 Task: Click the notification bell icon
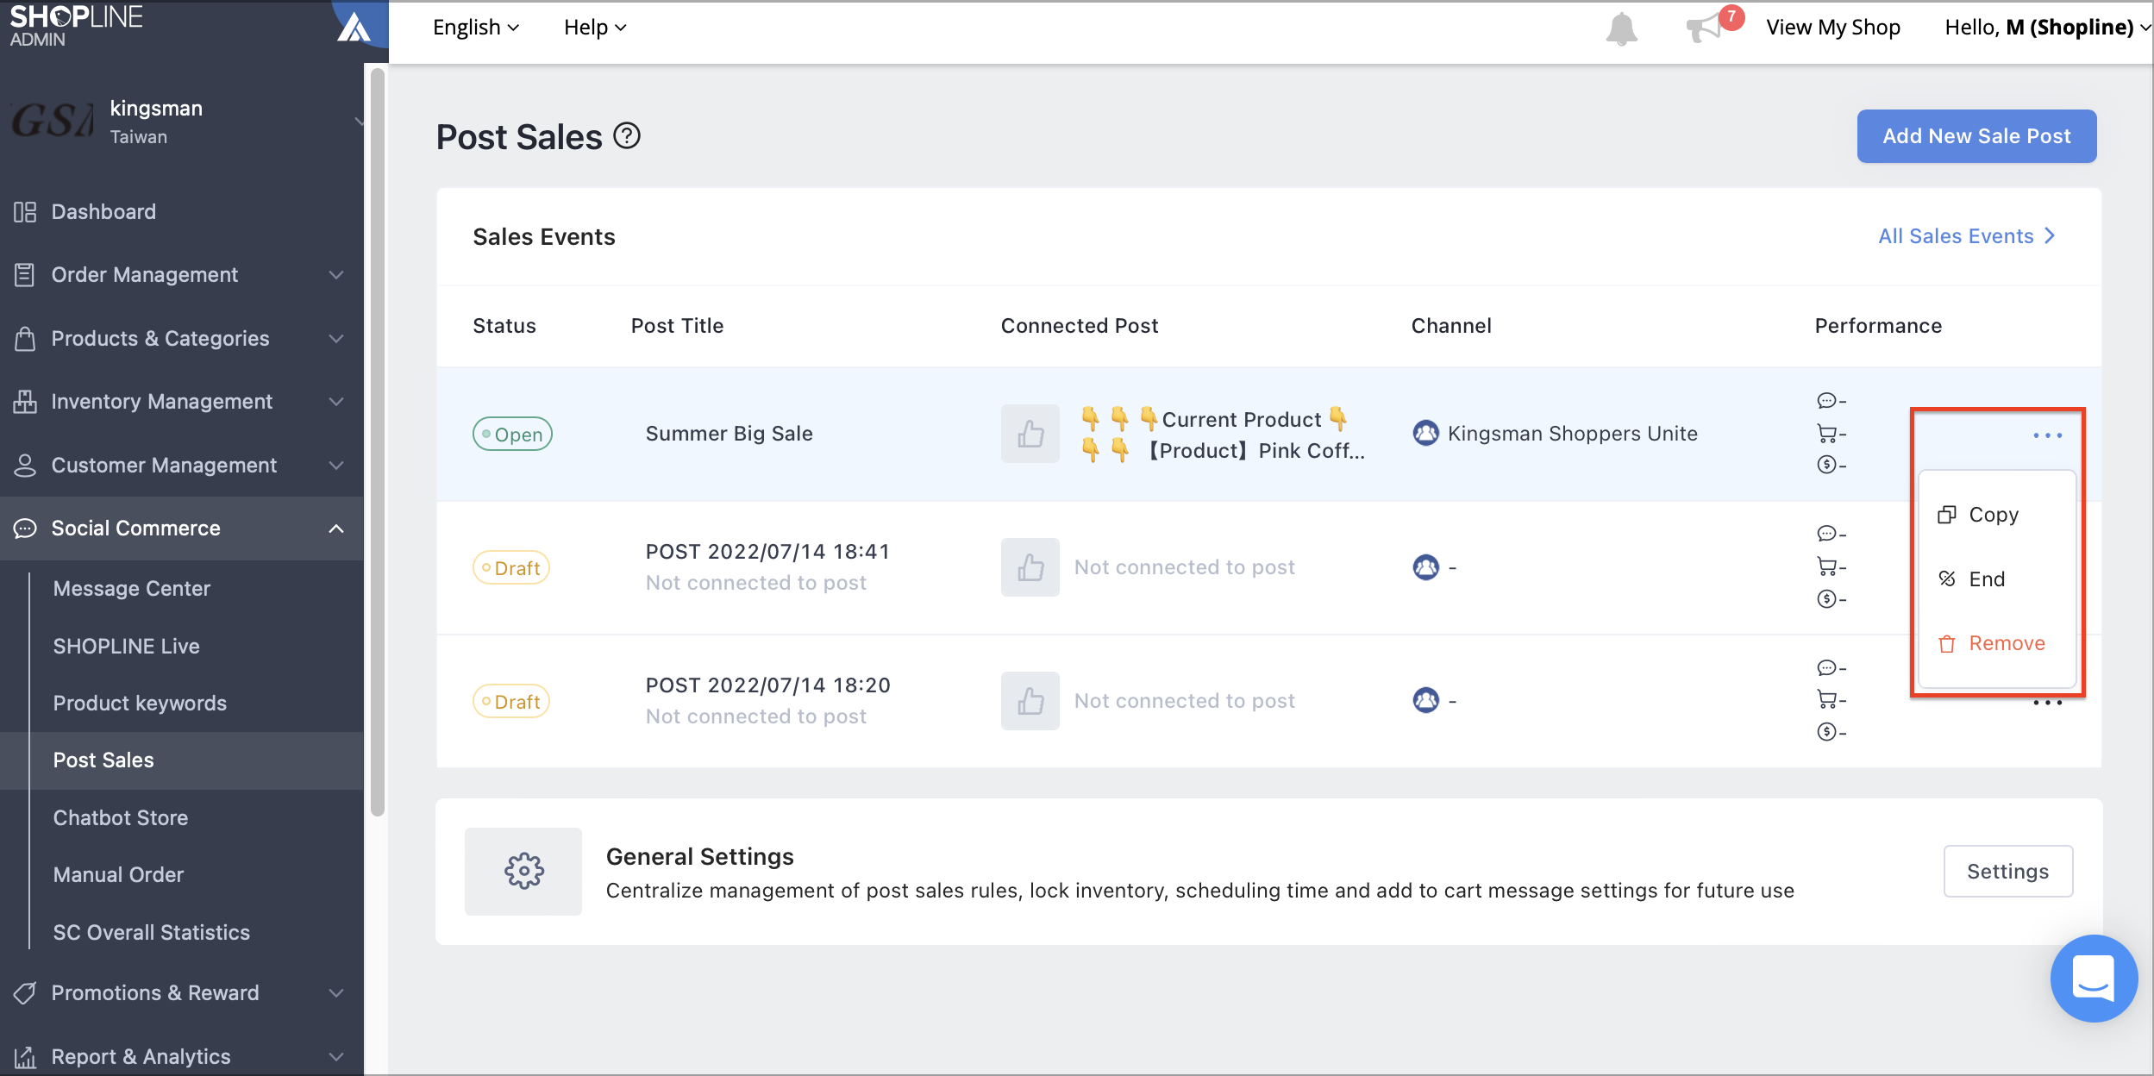pos(1621,28)
